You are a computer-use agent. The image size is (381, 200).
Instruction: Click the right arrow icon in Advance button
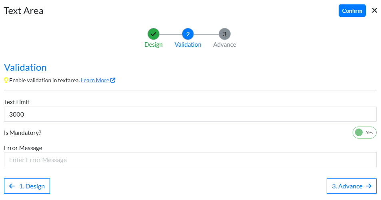point(369,186)
